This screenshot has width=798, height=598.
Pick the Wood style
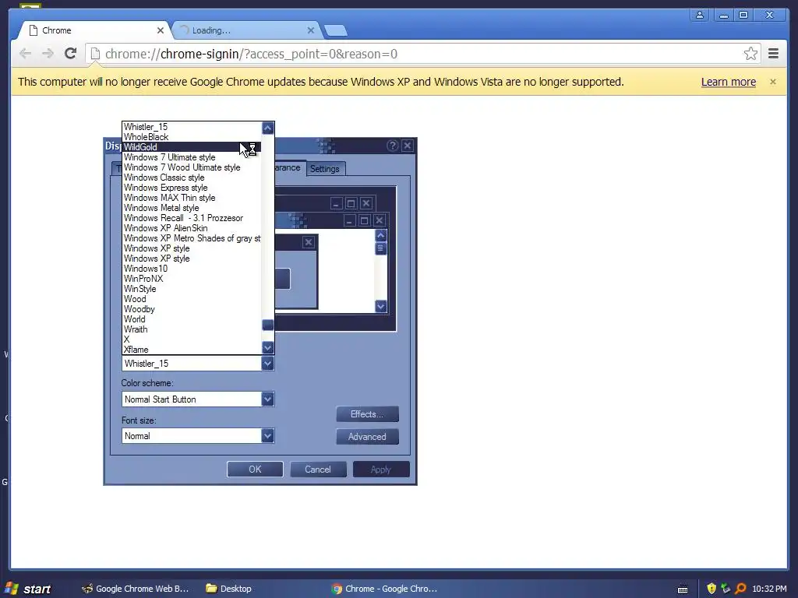192,299
